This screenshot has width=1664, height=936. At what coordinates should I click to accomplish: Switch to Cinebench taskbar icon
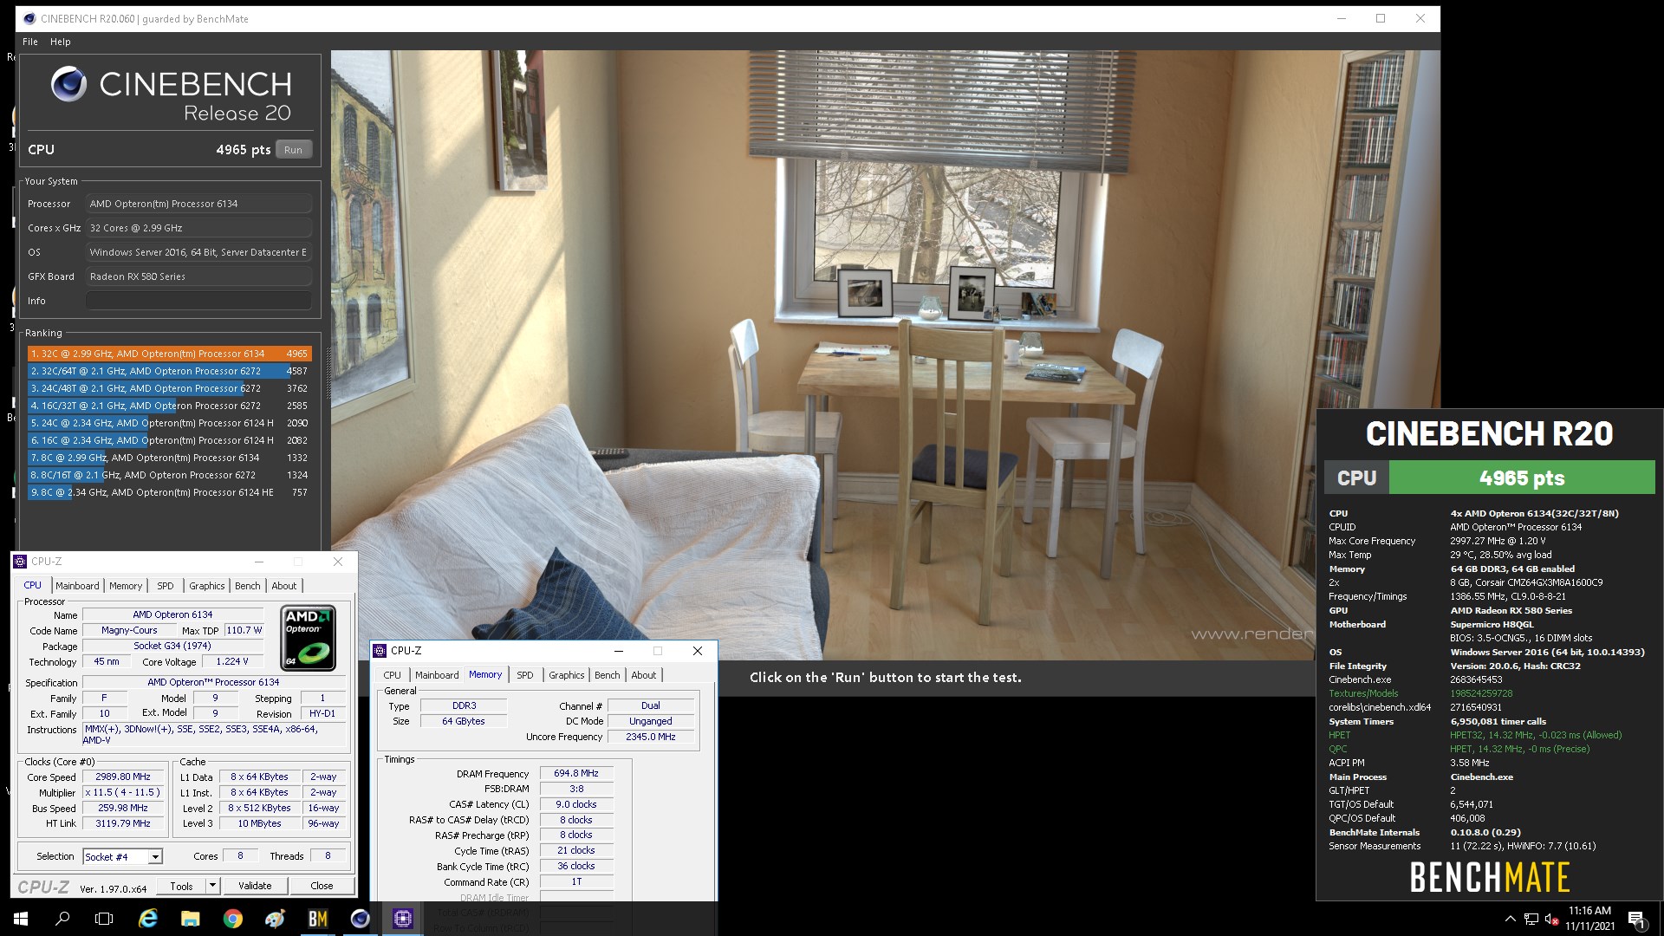pyautogui.click(x=361, y=919)
